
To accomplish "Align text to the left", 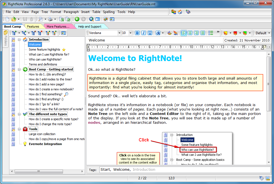I will coord(184,33).
